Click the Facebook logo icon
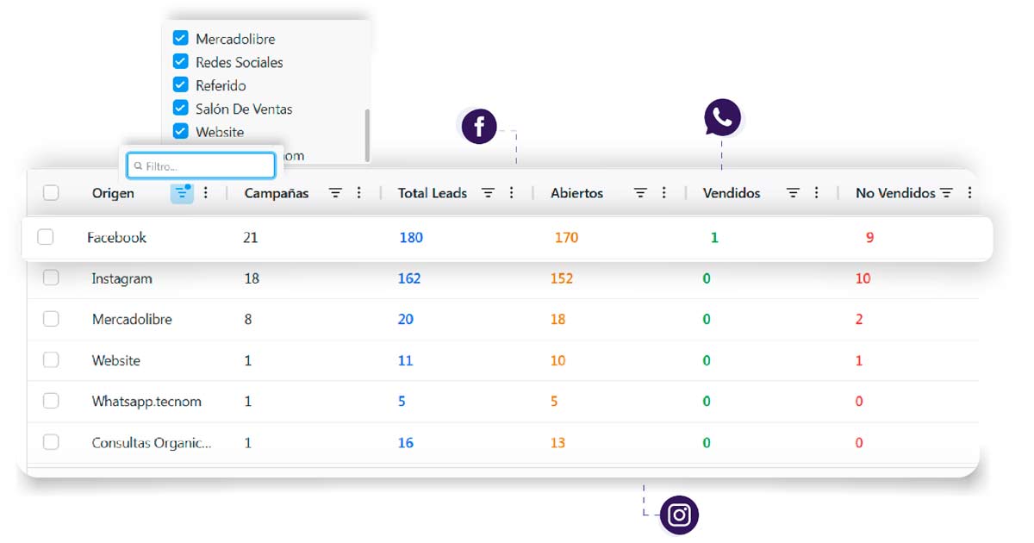The height and width of the screenshot is (543, 1034). [x=479, y=128]
